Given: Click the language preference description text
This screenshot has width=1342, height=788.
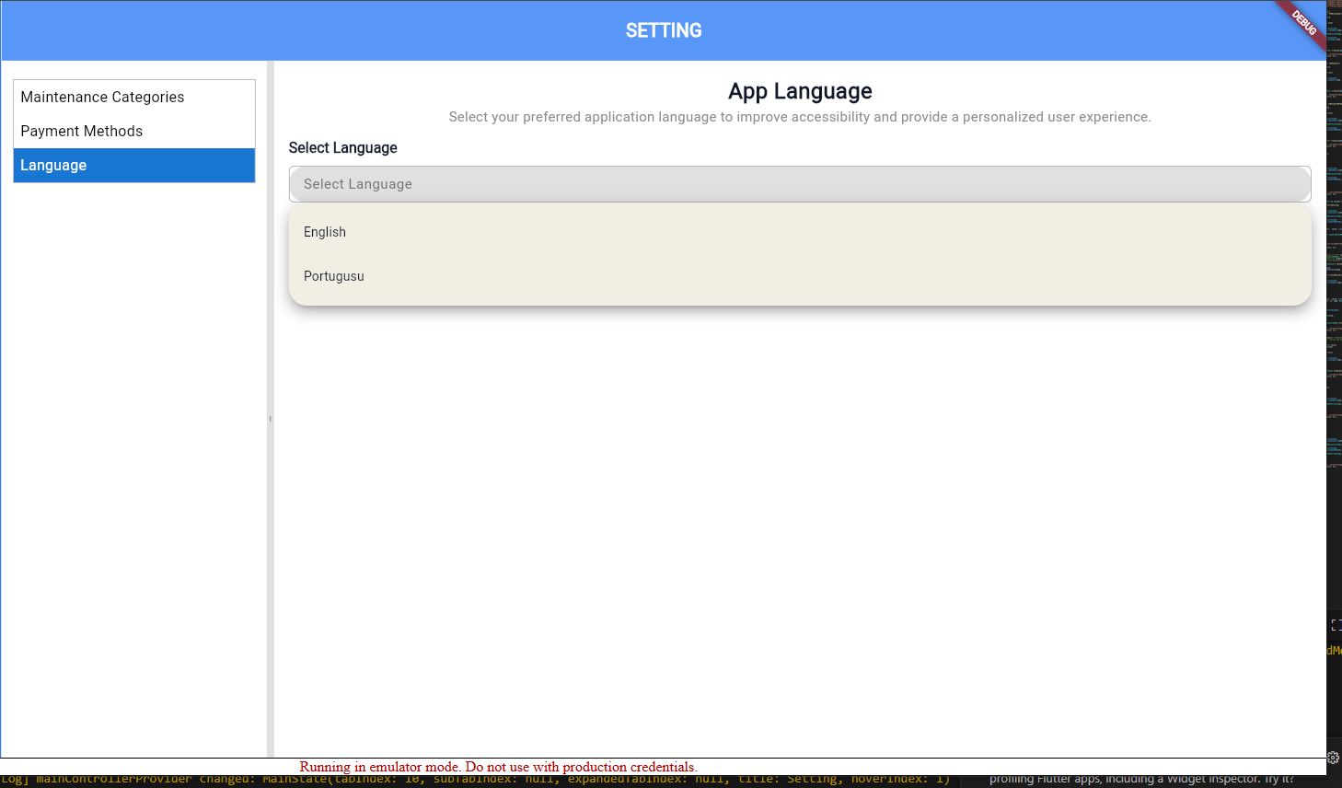Looking at the screenshot, I should 799,117.
